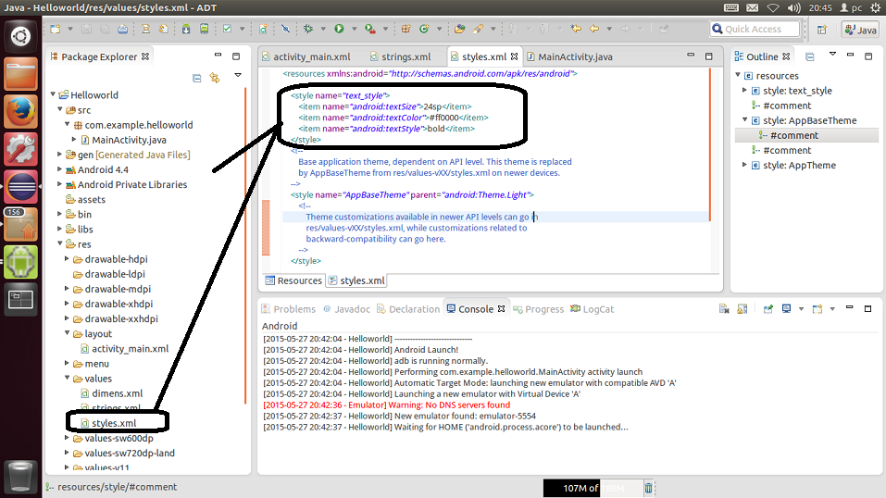Click the Print toolbar icon
886x498 pixels.
122,29
